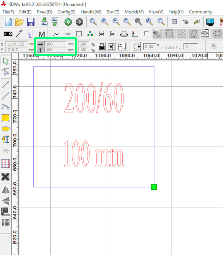
Task: Open the Config(S) menu
Action: tap(66, 12)
